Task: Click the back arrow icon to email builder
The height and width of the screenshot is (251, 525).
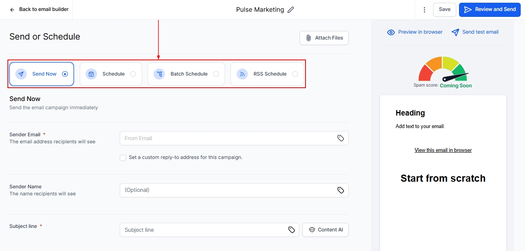Action: coord(13,10)
